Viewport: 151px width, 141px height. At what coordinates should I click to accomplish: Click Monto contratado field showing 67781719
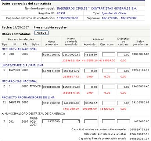click(51, 71)
